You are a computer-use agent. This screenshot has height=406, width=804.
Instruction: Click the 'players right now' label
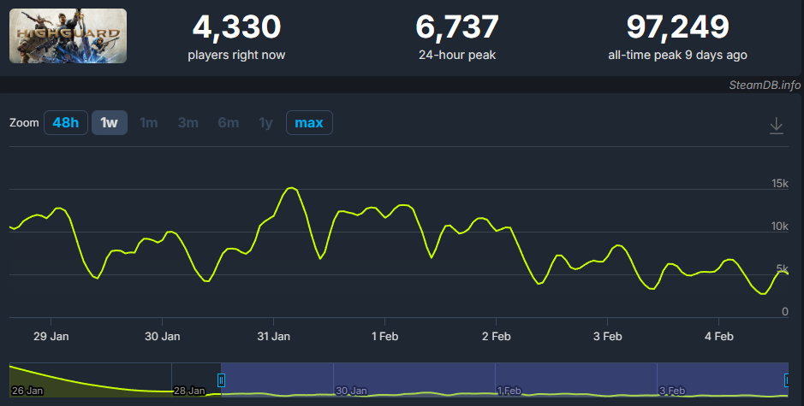[236, 56]
